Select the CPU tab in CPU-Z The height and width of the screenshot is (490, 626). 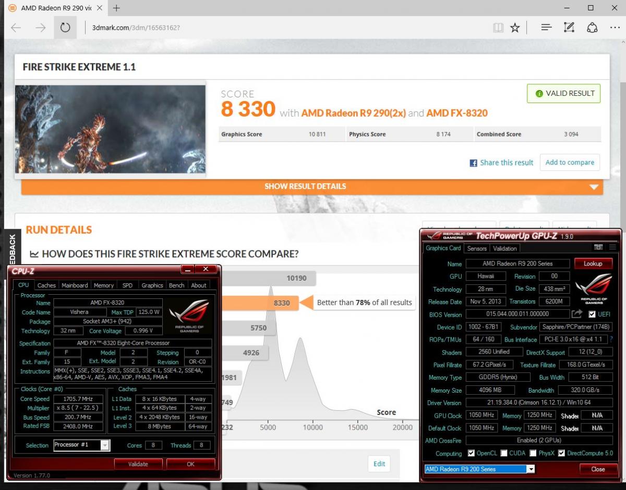point(23,285)
